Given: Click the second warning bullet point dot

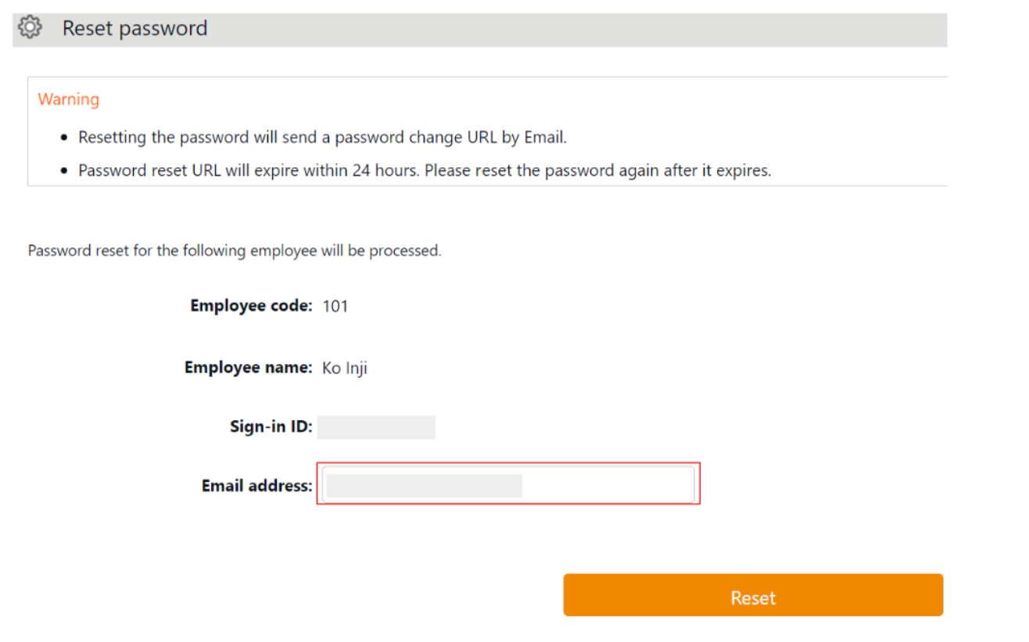Looking at the screenshot, I should click(x=65, y=171).
